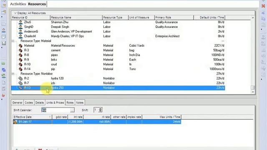
Task: Click the Shannon Zhu resource name
Action: (x=60, y=22)
